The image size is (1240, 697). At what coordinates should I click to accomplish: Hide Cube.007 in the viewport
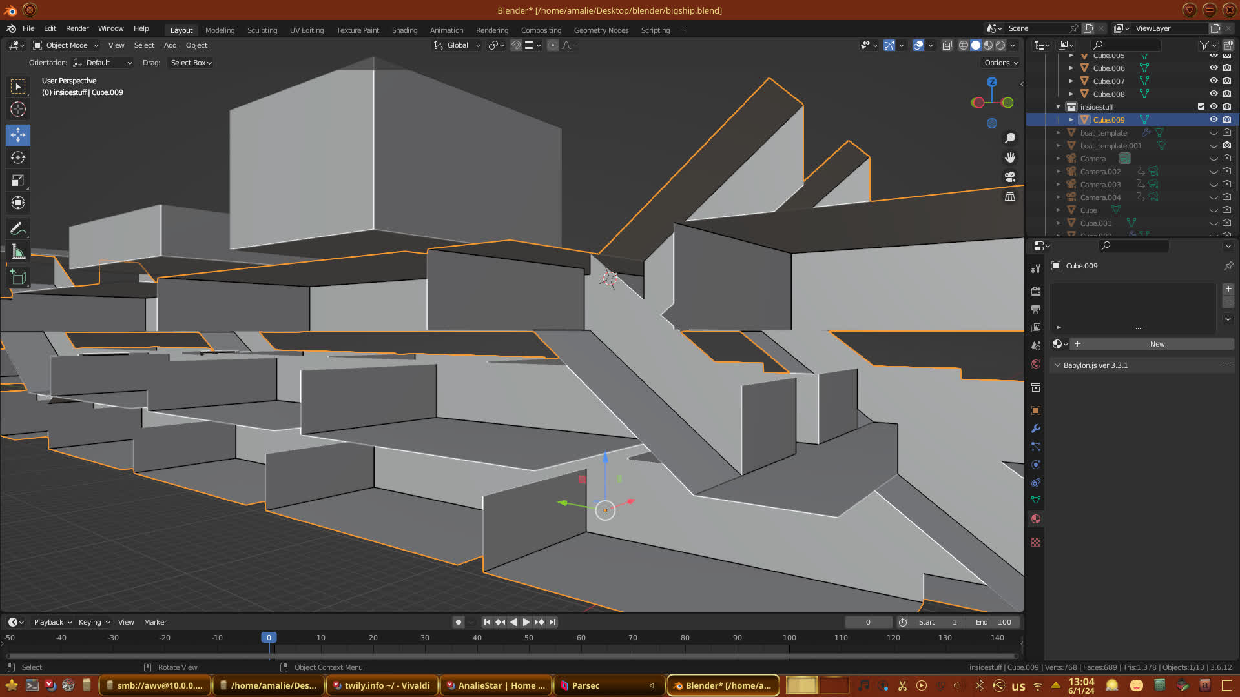(x=1214, y=81)
